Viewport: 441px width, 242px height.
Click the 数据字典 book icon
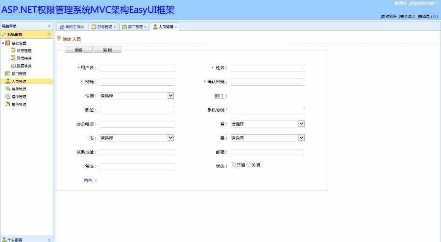[13, 66]
